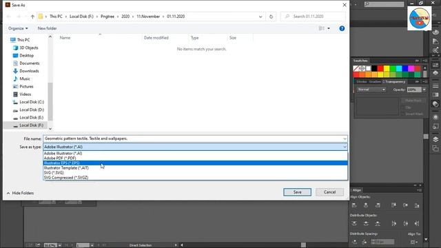
Task: Open the Artboards panel icon in dock
Action: click(x=435, y=149)
